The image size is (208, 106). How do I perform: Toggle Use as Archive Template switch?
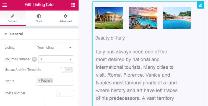(x=66, y=70)
